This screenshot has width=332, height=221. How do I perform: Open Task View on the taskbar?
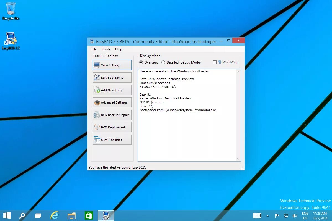point(38,215)
